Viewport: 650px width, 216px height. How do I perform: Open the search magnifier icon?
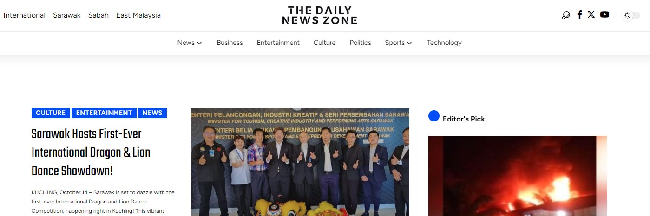click(x=565, y=15)
